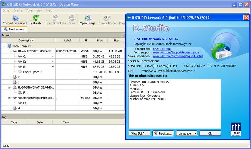Select the 10.34 MB size cell
251x149 pixels.
point(116,72)
